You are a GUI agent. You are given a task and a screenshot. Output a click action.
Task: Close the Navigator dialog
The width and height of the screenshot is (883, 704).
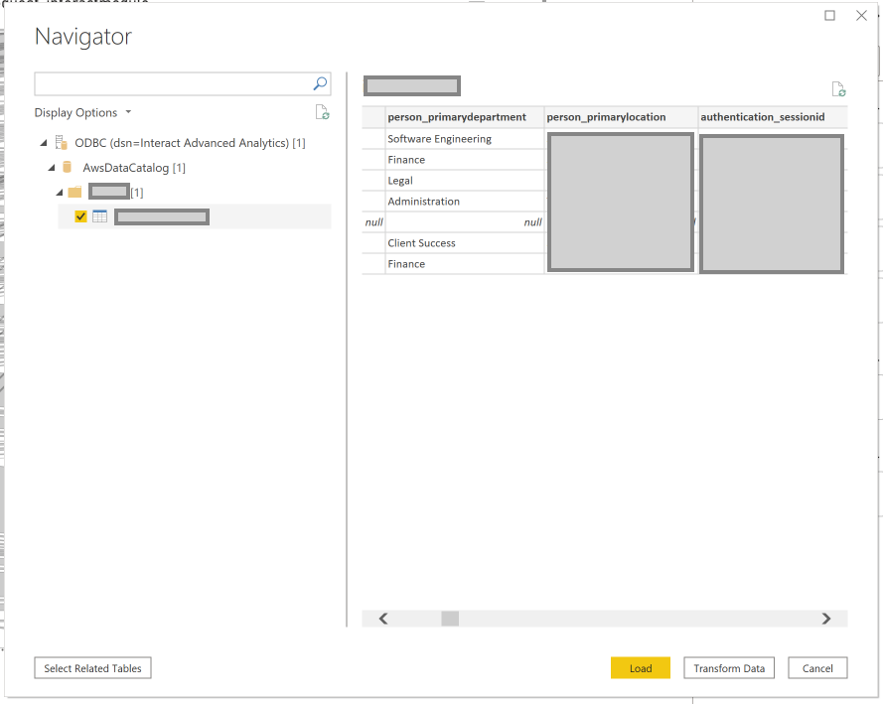861,15
